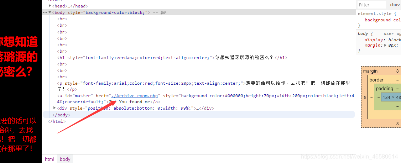Click the 134 × 48 content box

coord(391,98)
